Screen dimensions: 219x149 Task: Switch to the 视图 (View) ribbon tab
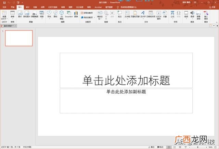70,7
